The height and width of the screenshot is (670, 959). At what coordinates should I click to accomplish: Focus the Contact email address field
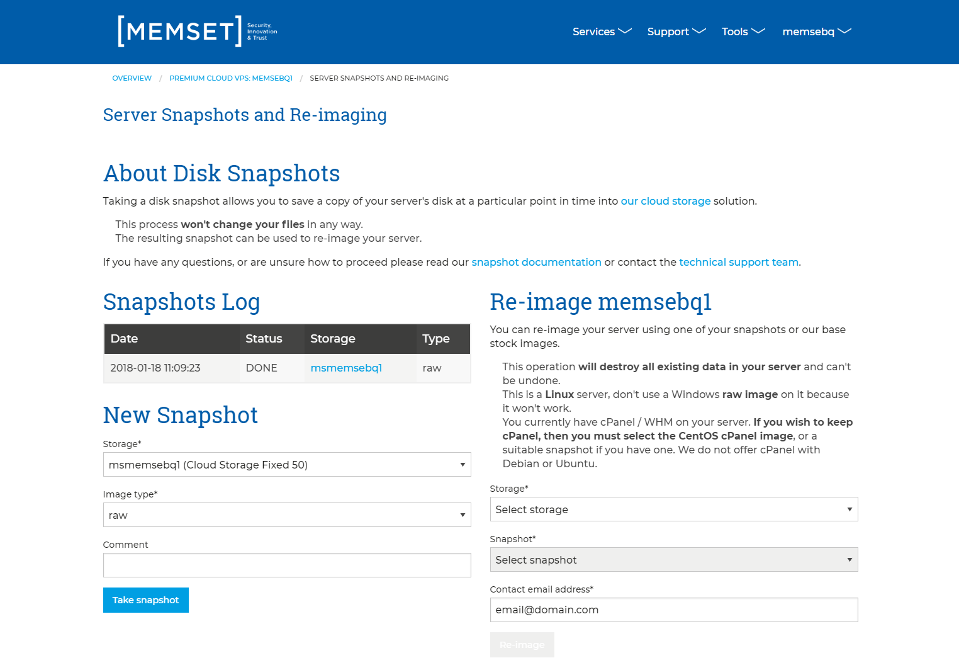click(x=674, y=610)
